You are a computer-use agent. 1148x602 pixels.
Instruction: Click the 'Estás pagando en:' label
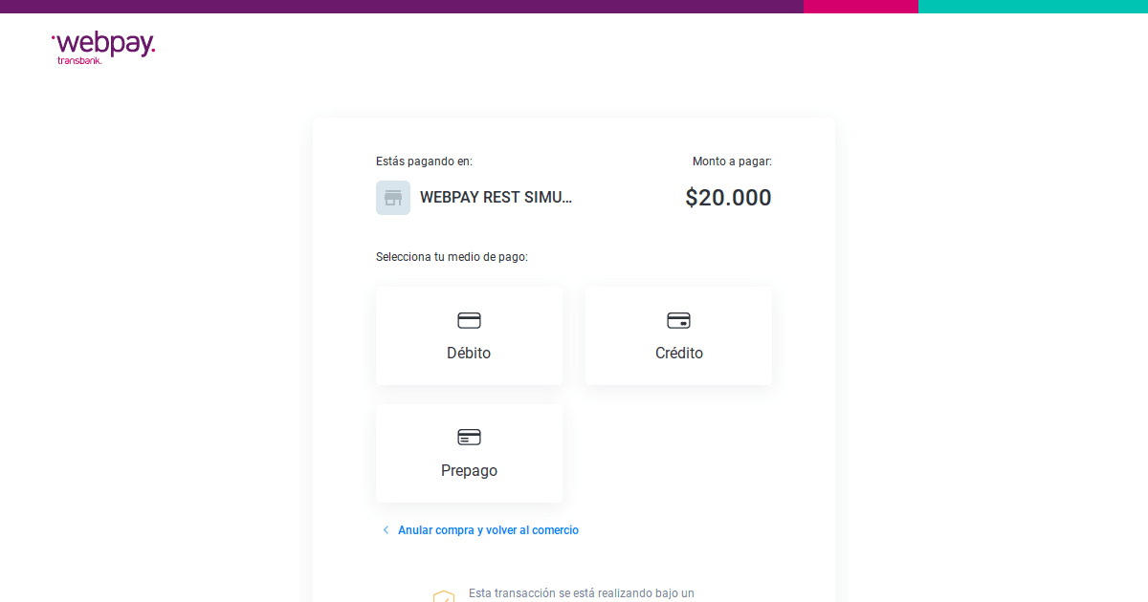coord(422,161)
